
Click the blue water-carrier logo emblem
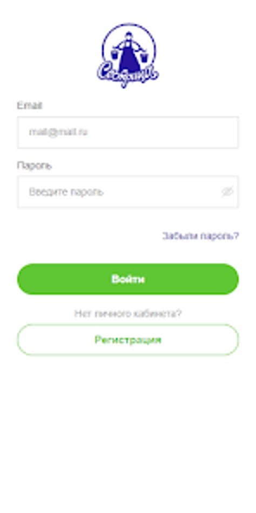(x=128, y=55)
